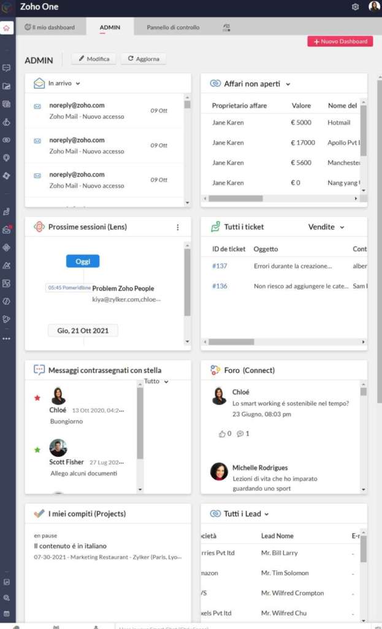Click the deals table horizontal scrollbar
The image size is (382, 629).
(235, 198)
